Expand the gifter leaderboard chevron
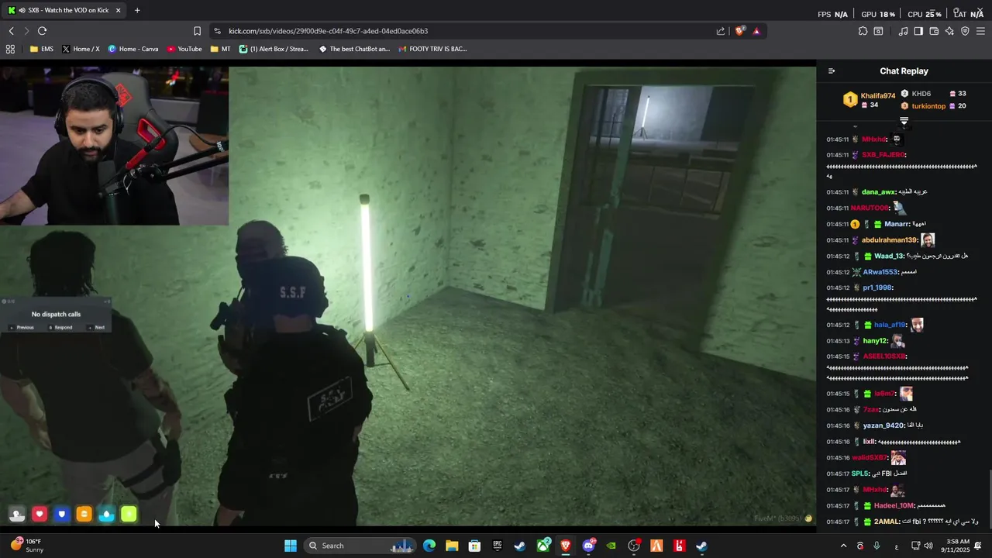992x558 pixels. pyautogui.click(x=904, y=121)
